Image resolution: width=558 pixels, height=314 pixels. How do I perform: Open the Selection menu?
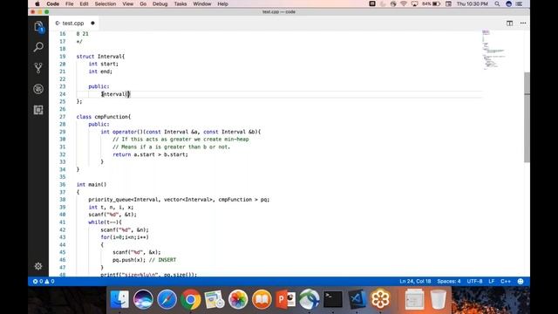coord(105,3)
